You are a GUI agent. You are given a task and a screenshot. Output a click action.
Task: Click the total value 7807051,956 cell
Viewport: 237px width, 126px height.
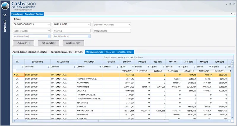127,71
